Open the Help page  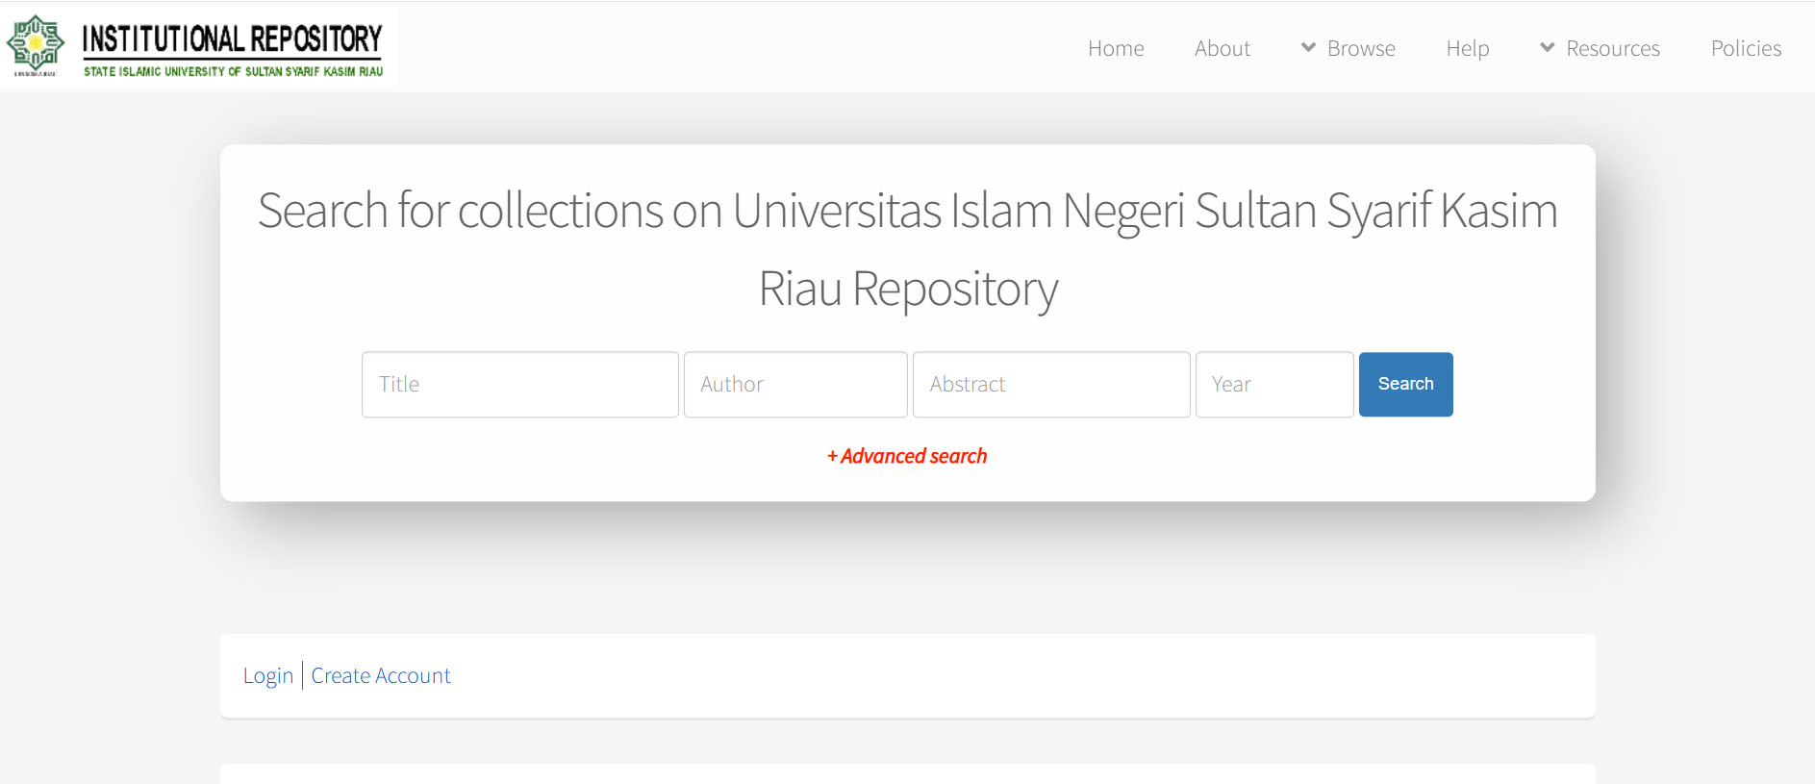pos(1467,48)
